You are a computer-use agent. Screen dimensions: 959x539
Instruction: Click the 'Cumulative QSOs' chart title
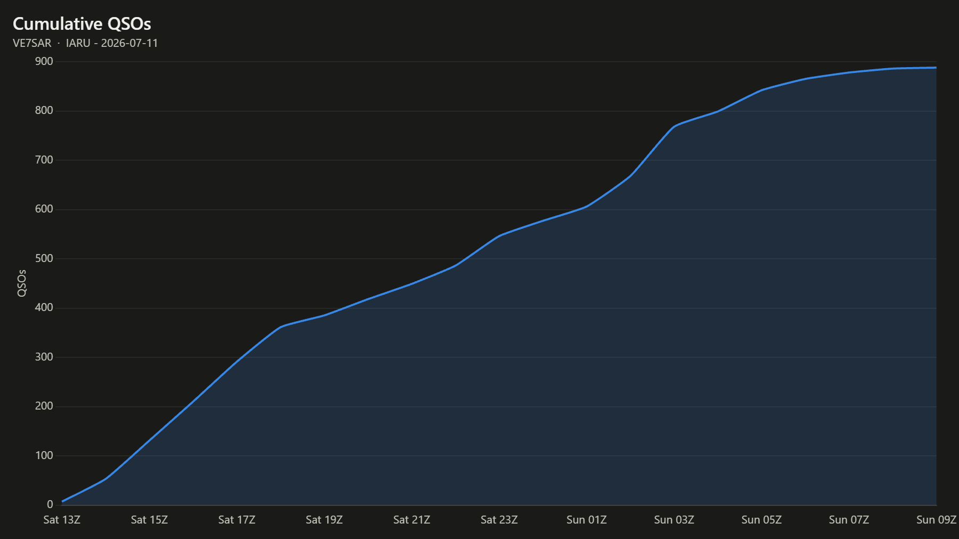82,24
